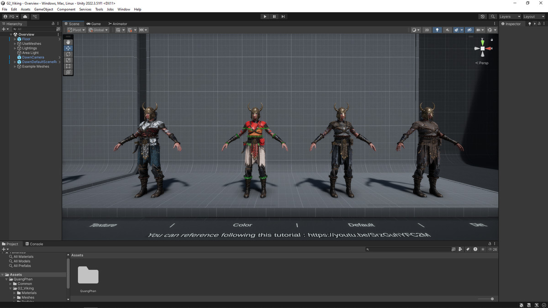The width and height of the screenshot is (548, 308).
Task: Select the Hand view tool
Action: tap(68, 42)
